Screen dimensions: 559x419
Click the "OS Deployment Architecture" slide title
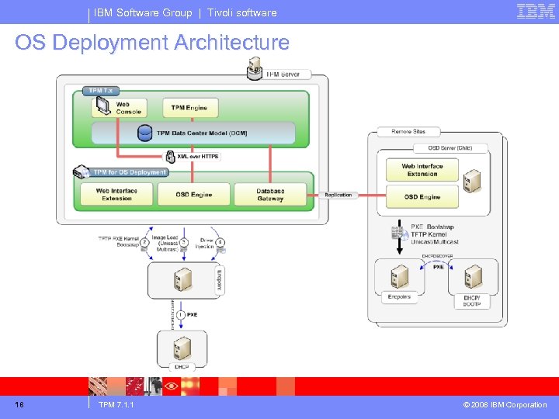(152, 42)
